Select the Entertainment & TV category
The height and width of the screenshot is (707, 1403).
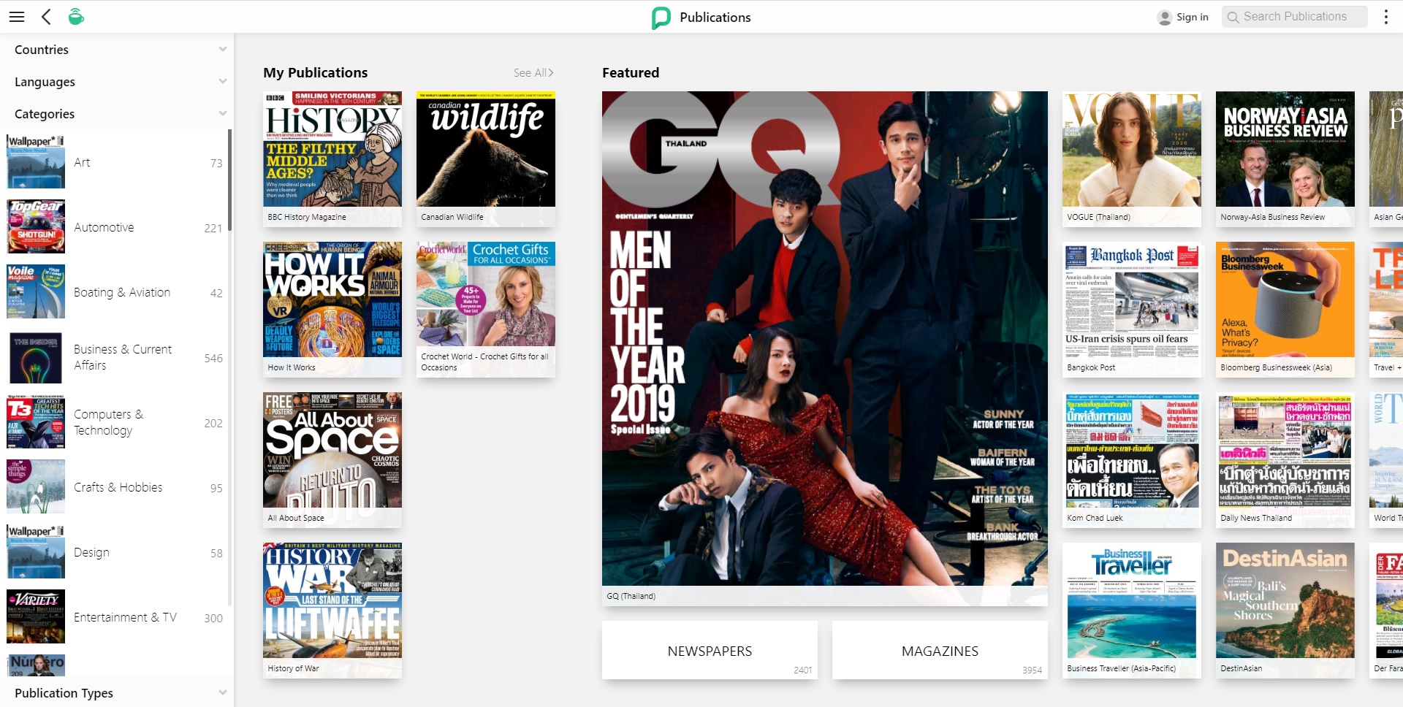pyautogui.click(x=114, y=617)
